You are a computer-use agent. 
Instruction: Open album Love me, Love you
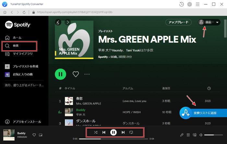[x=135, y=101]
